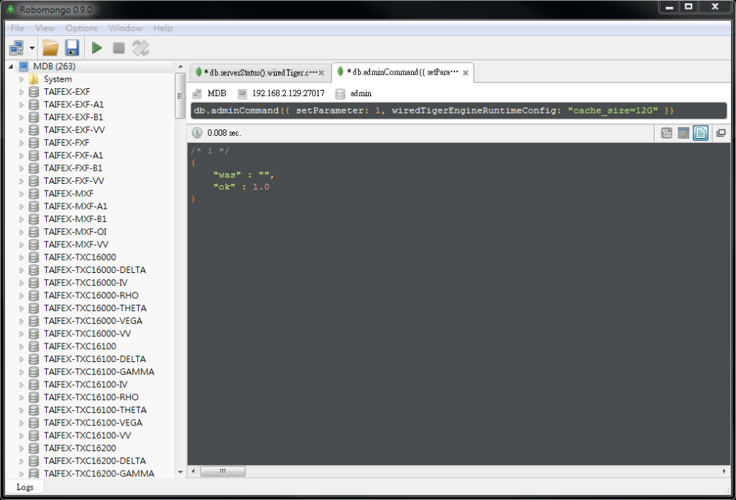Click the explorer tree vertical scrollbar thumb
Viewport: 736px width, 500px height.
point(180,96)
